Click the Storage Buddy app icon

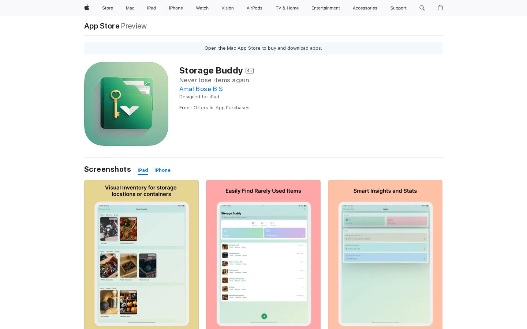point(126,104)
